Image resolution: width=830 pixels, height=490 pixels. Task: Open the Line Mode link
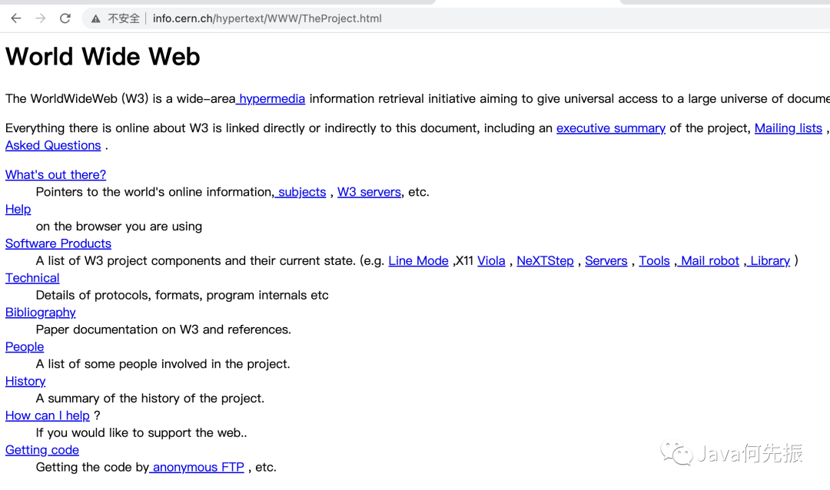pos(418,261)
